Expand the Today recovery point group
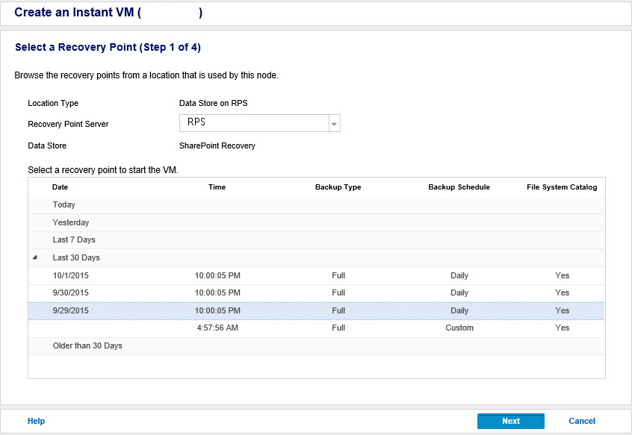 point(63,204)
